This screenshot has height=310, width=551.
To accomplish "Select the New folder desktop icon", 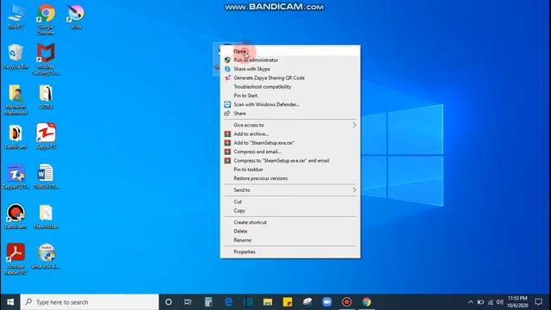I will tap(46, 216).
